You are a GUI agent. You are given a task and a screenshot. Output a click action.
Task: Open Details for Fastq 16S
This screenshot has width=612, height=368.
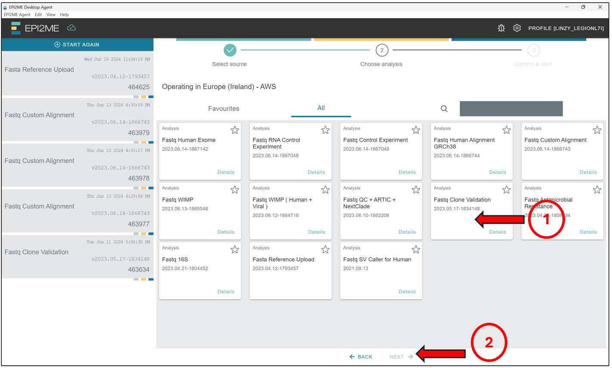[226, 292]
